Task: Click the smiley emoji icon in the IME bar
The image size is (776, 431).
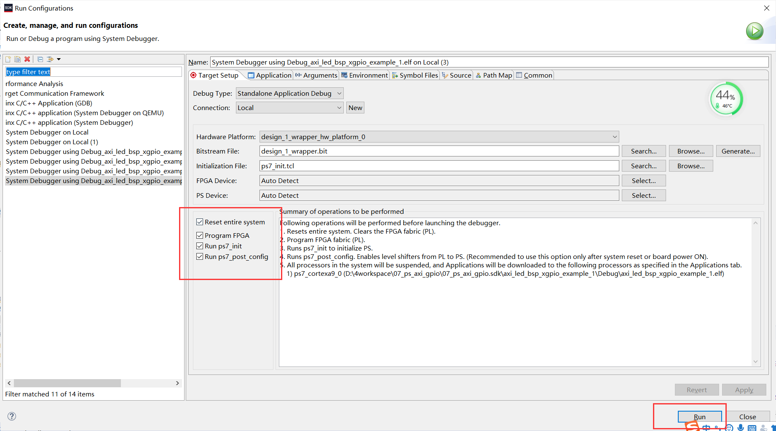Action: coord(730,428)
